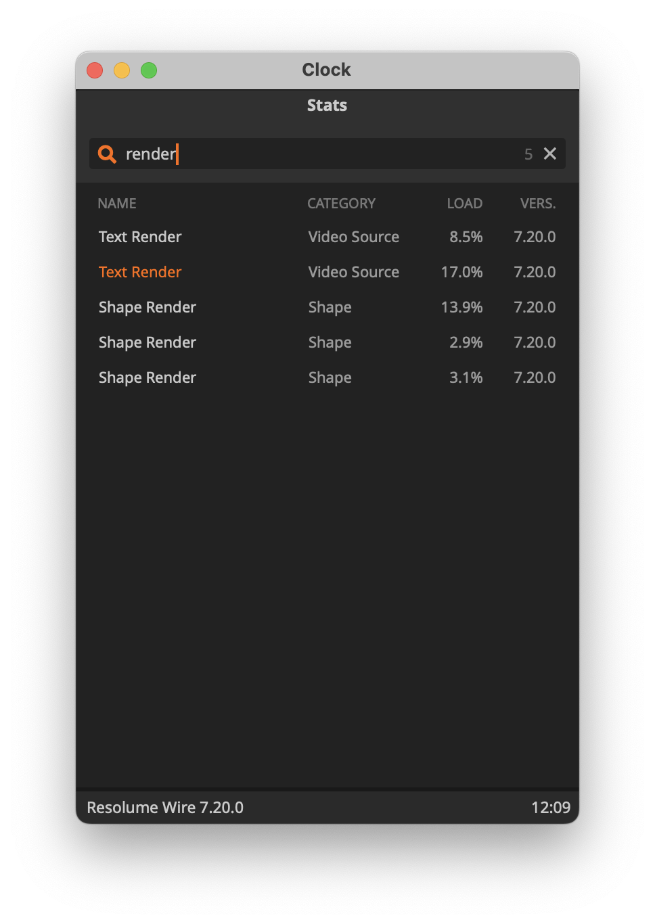Click the Stats panel heading
This screenshot has width=655, height=924.
(327, 106)
